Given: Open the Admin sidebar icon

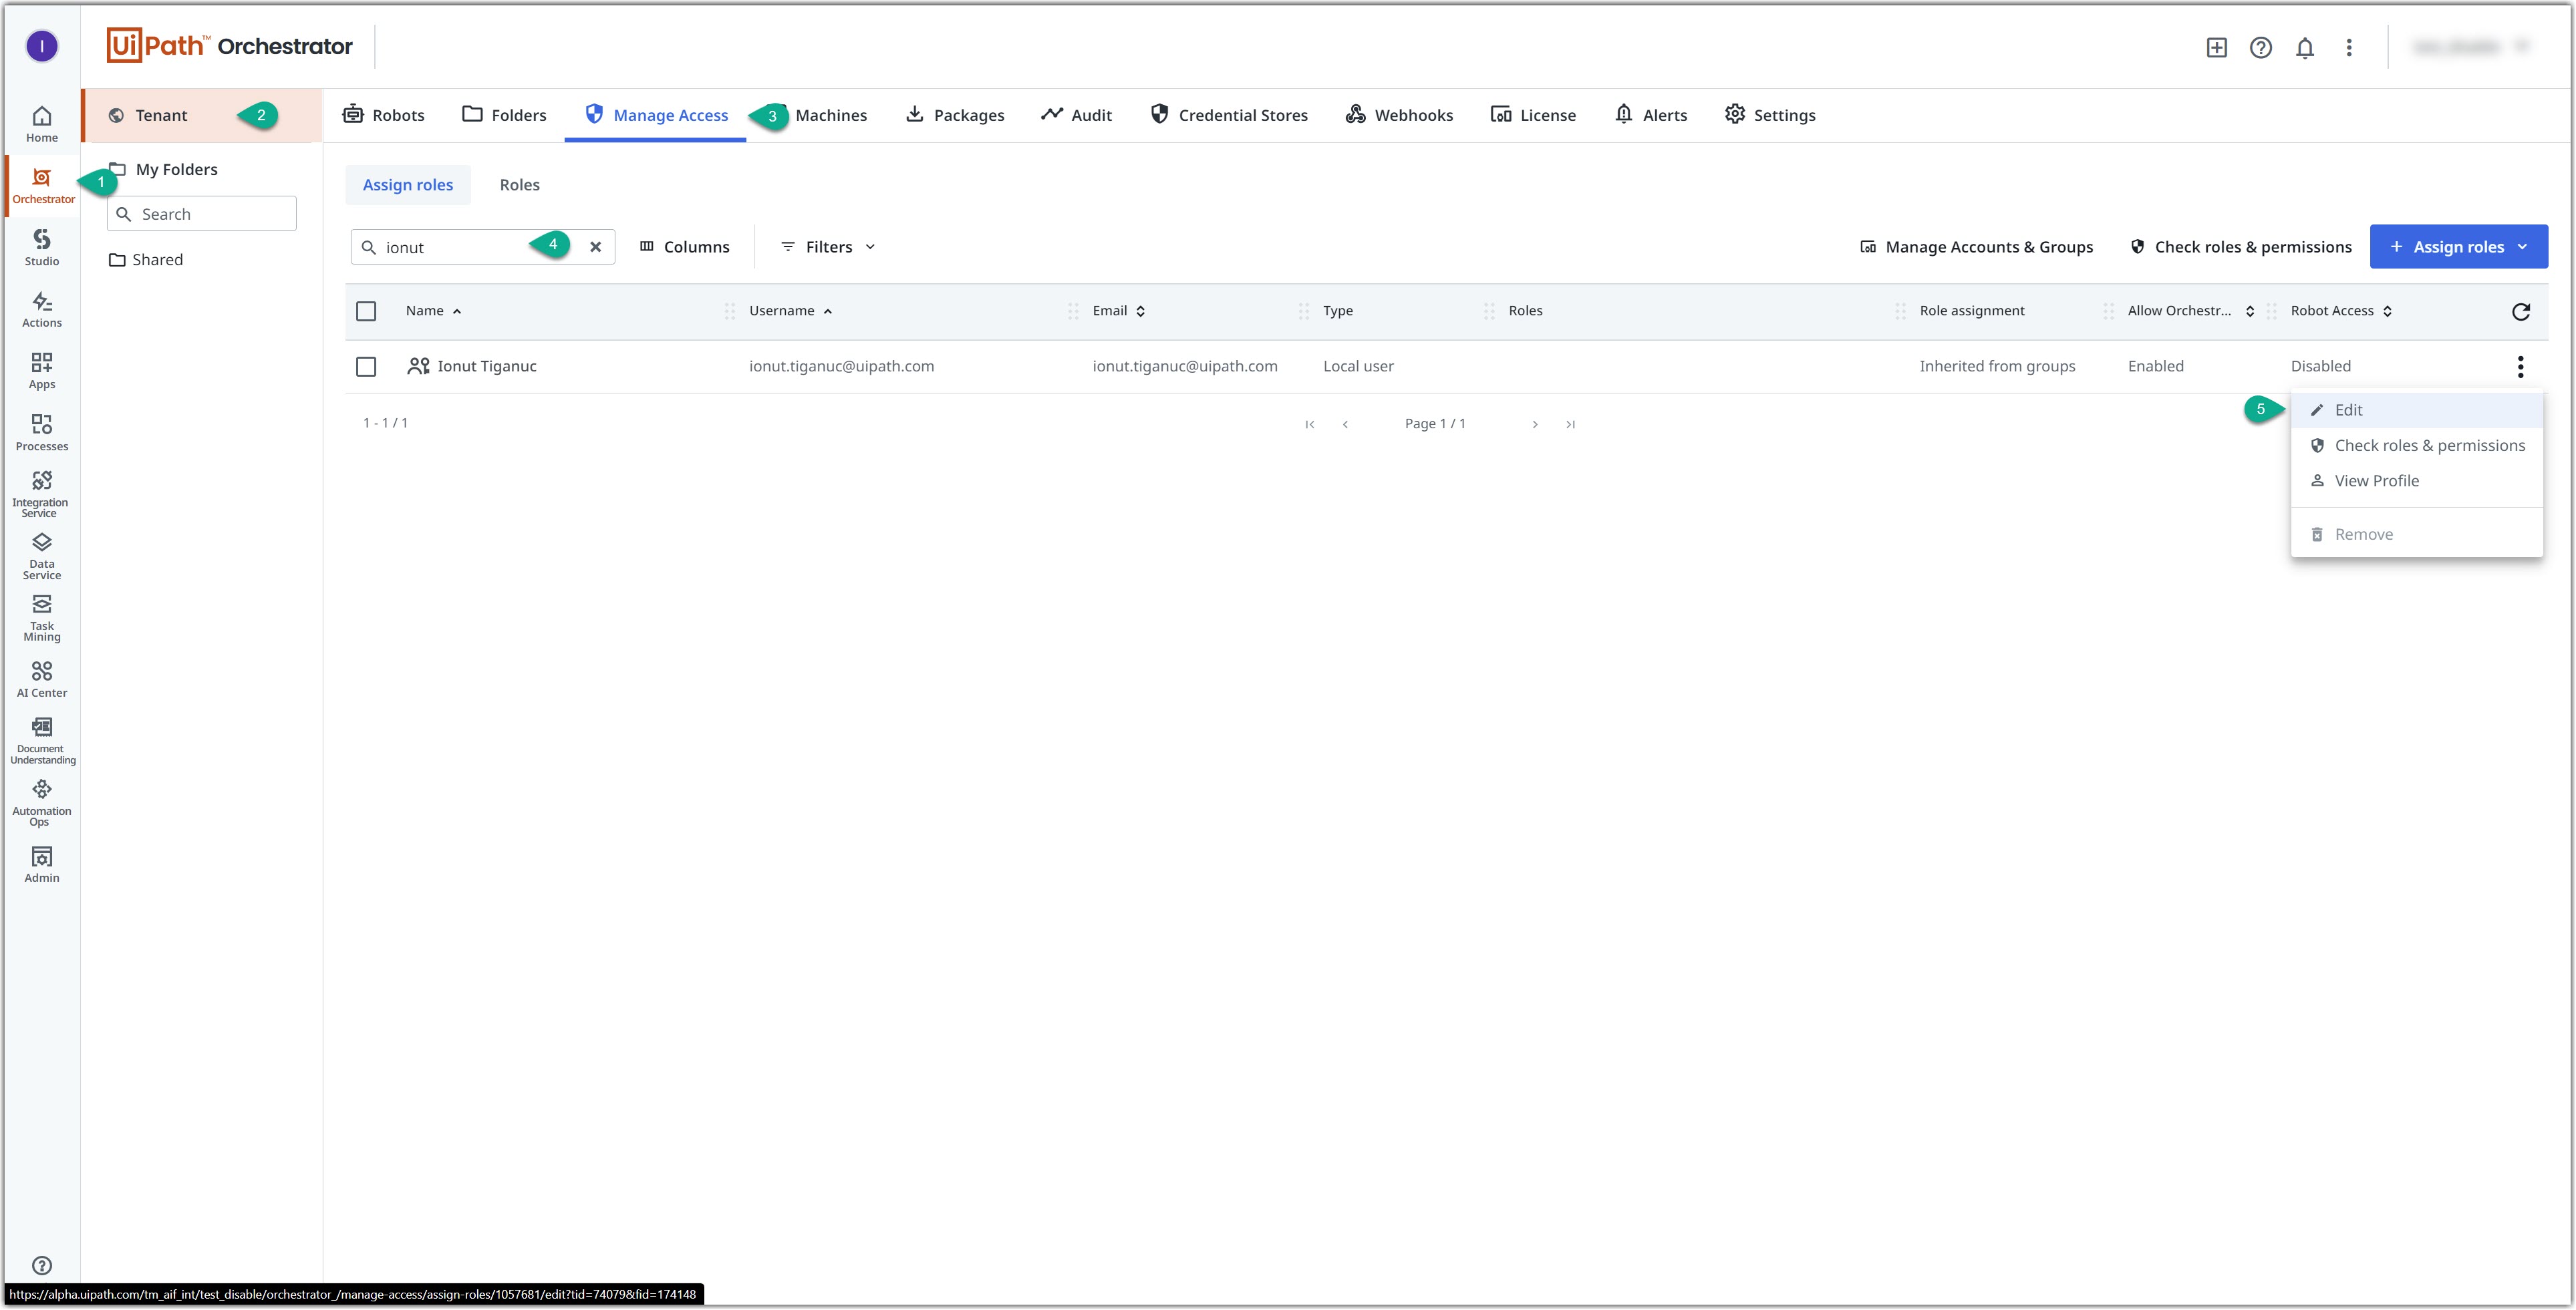Looking at the screenshot, I should (41, 865).
